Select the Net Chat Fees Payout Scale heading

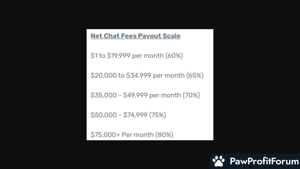tap(136, 36)
